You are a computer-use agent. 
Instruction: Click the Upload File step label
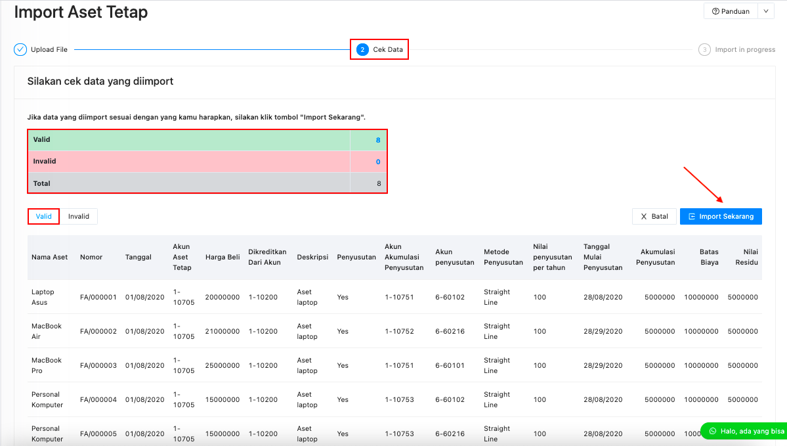pyautogui.click(x=49, y=50)
